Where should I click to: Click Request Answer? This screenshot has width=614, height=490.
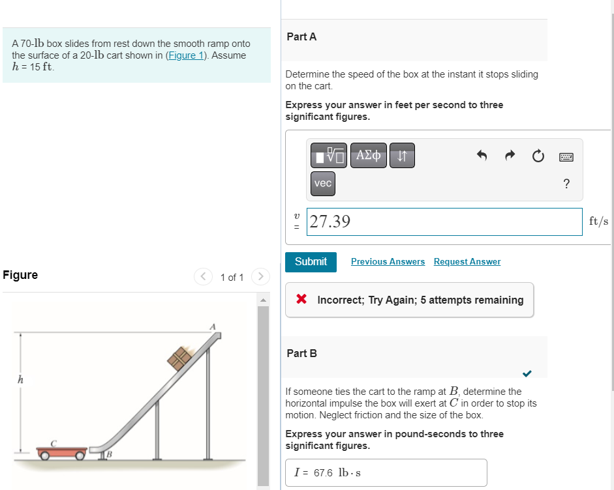[467, 261]
